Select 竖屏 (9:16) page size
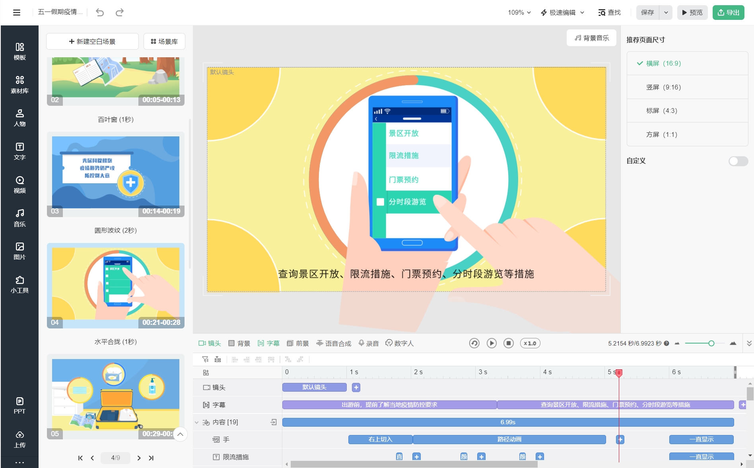 [x=687, y=87]
